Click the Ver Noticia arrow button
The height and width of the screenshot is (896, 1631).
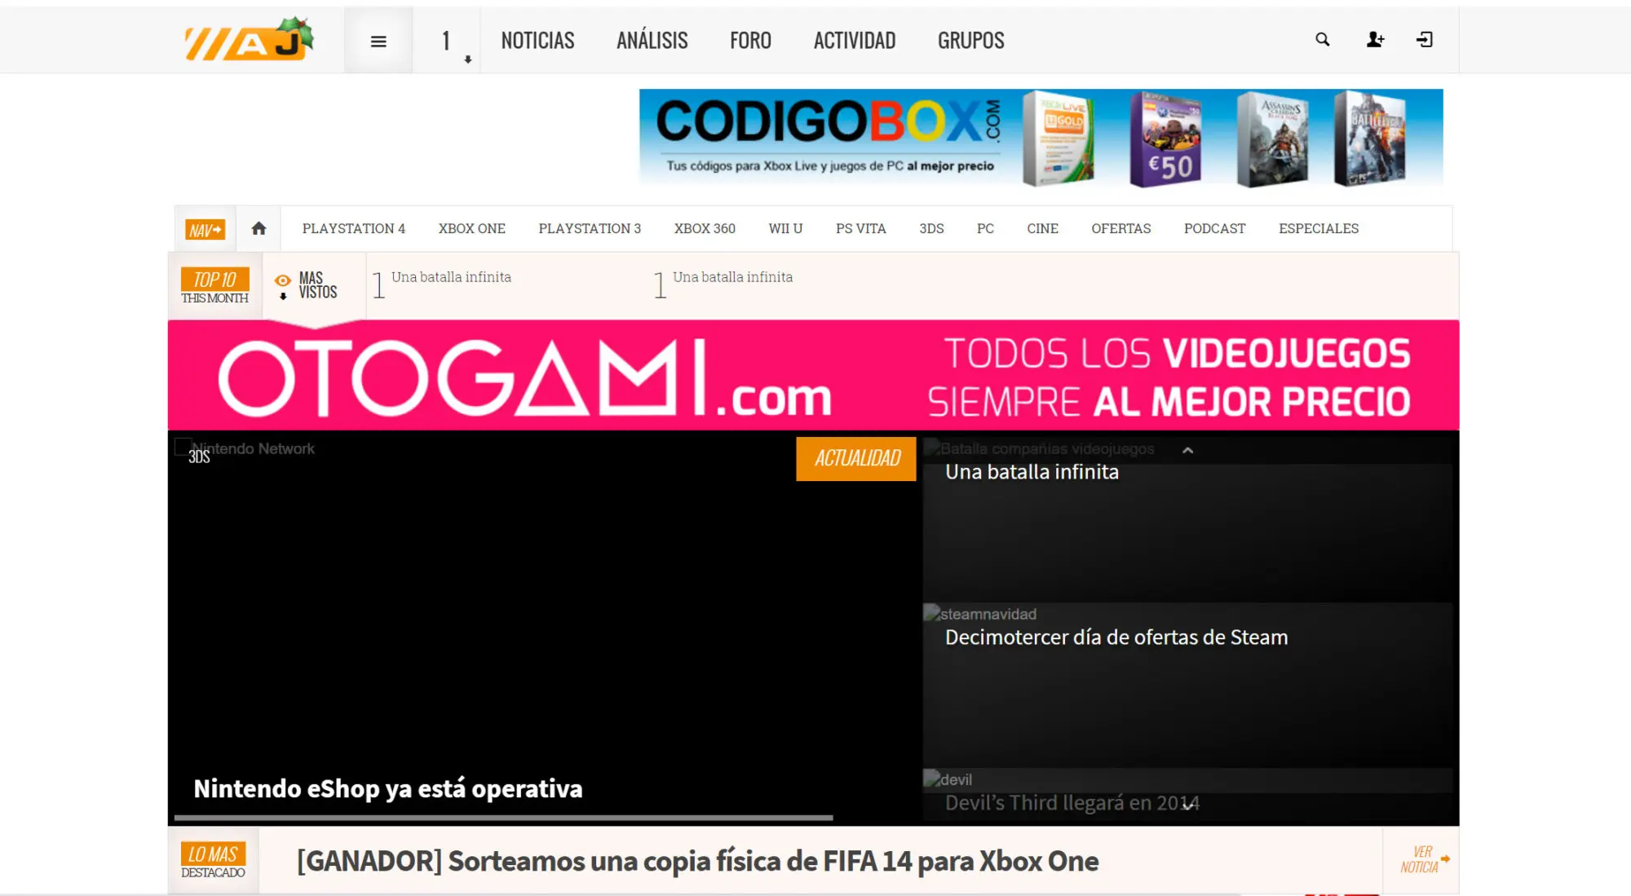click(x=1424, y=859)
